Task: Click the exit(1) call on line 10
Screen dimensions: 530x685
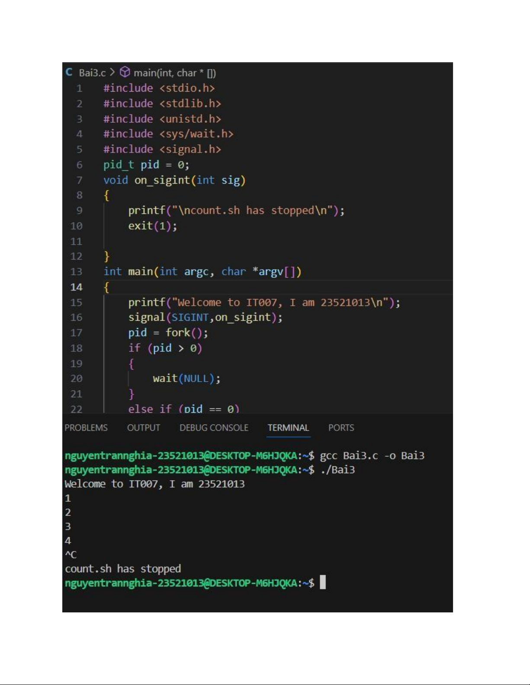Action: tap(152, 226)
